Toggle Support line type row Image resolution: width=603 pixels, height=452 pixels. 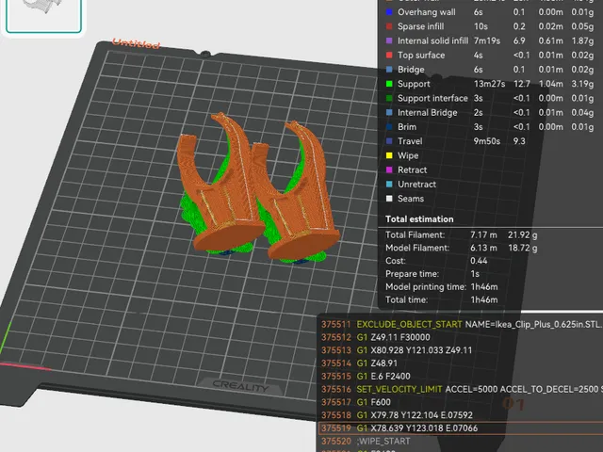(x=490, y=84)
